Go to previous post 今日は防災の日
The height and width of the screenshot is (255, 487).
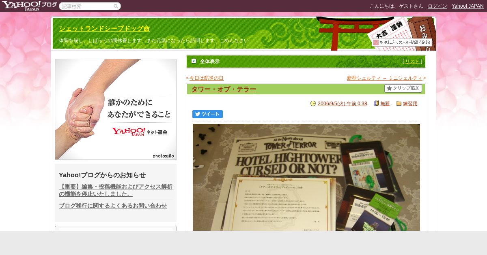pyautogui.click(x=206, y=78)
